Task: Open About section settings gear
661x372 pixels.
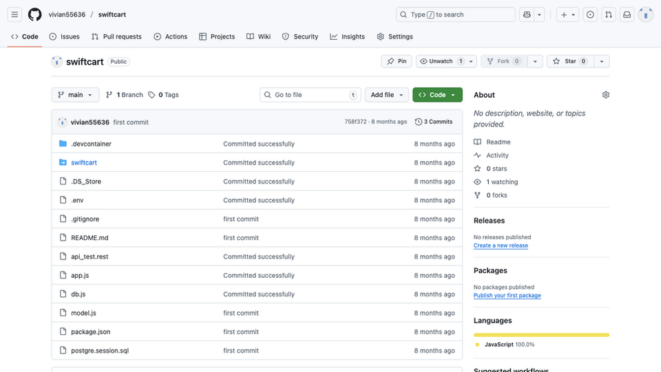Action: 606,95
